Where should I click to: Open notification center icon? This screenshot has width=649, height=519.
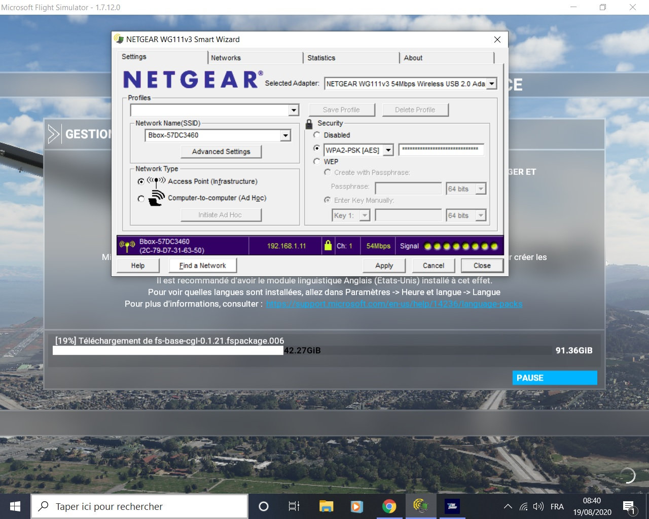click(629, 506)
